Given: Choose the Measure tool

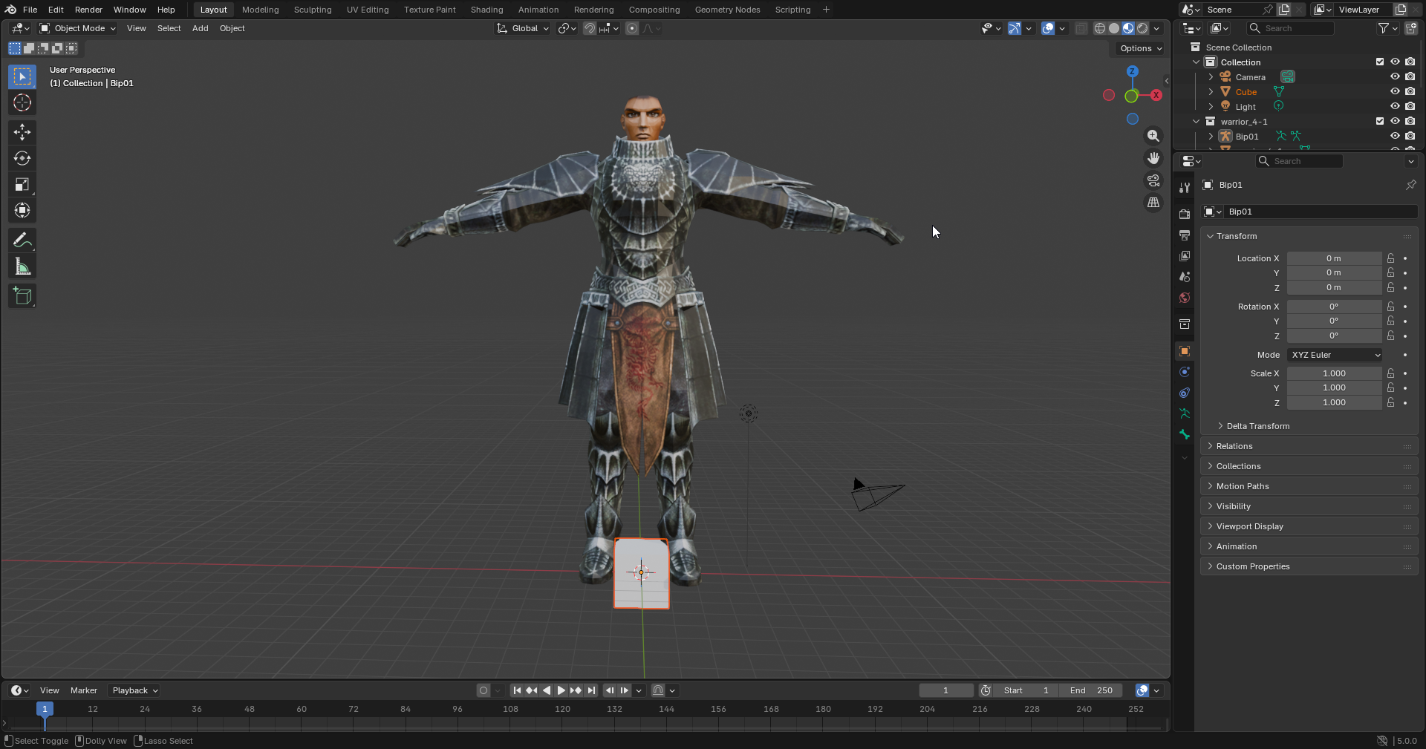Looking at the screenshot, I should (x=22, y=266).
